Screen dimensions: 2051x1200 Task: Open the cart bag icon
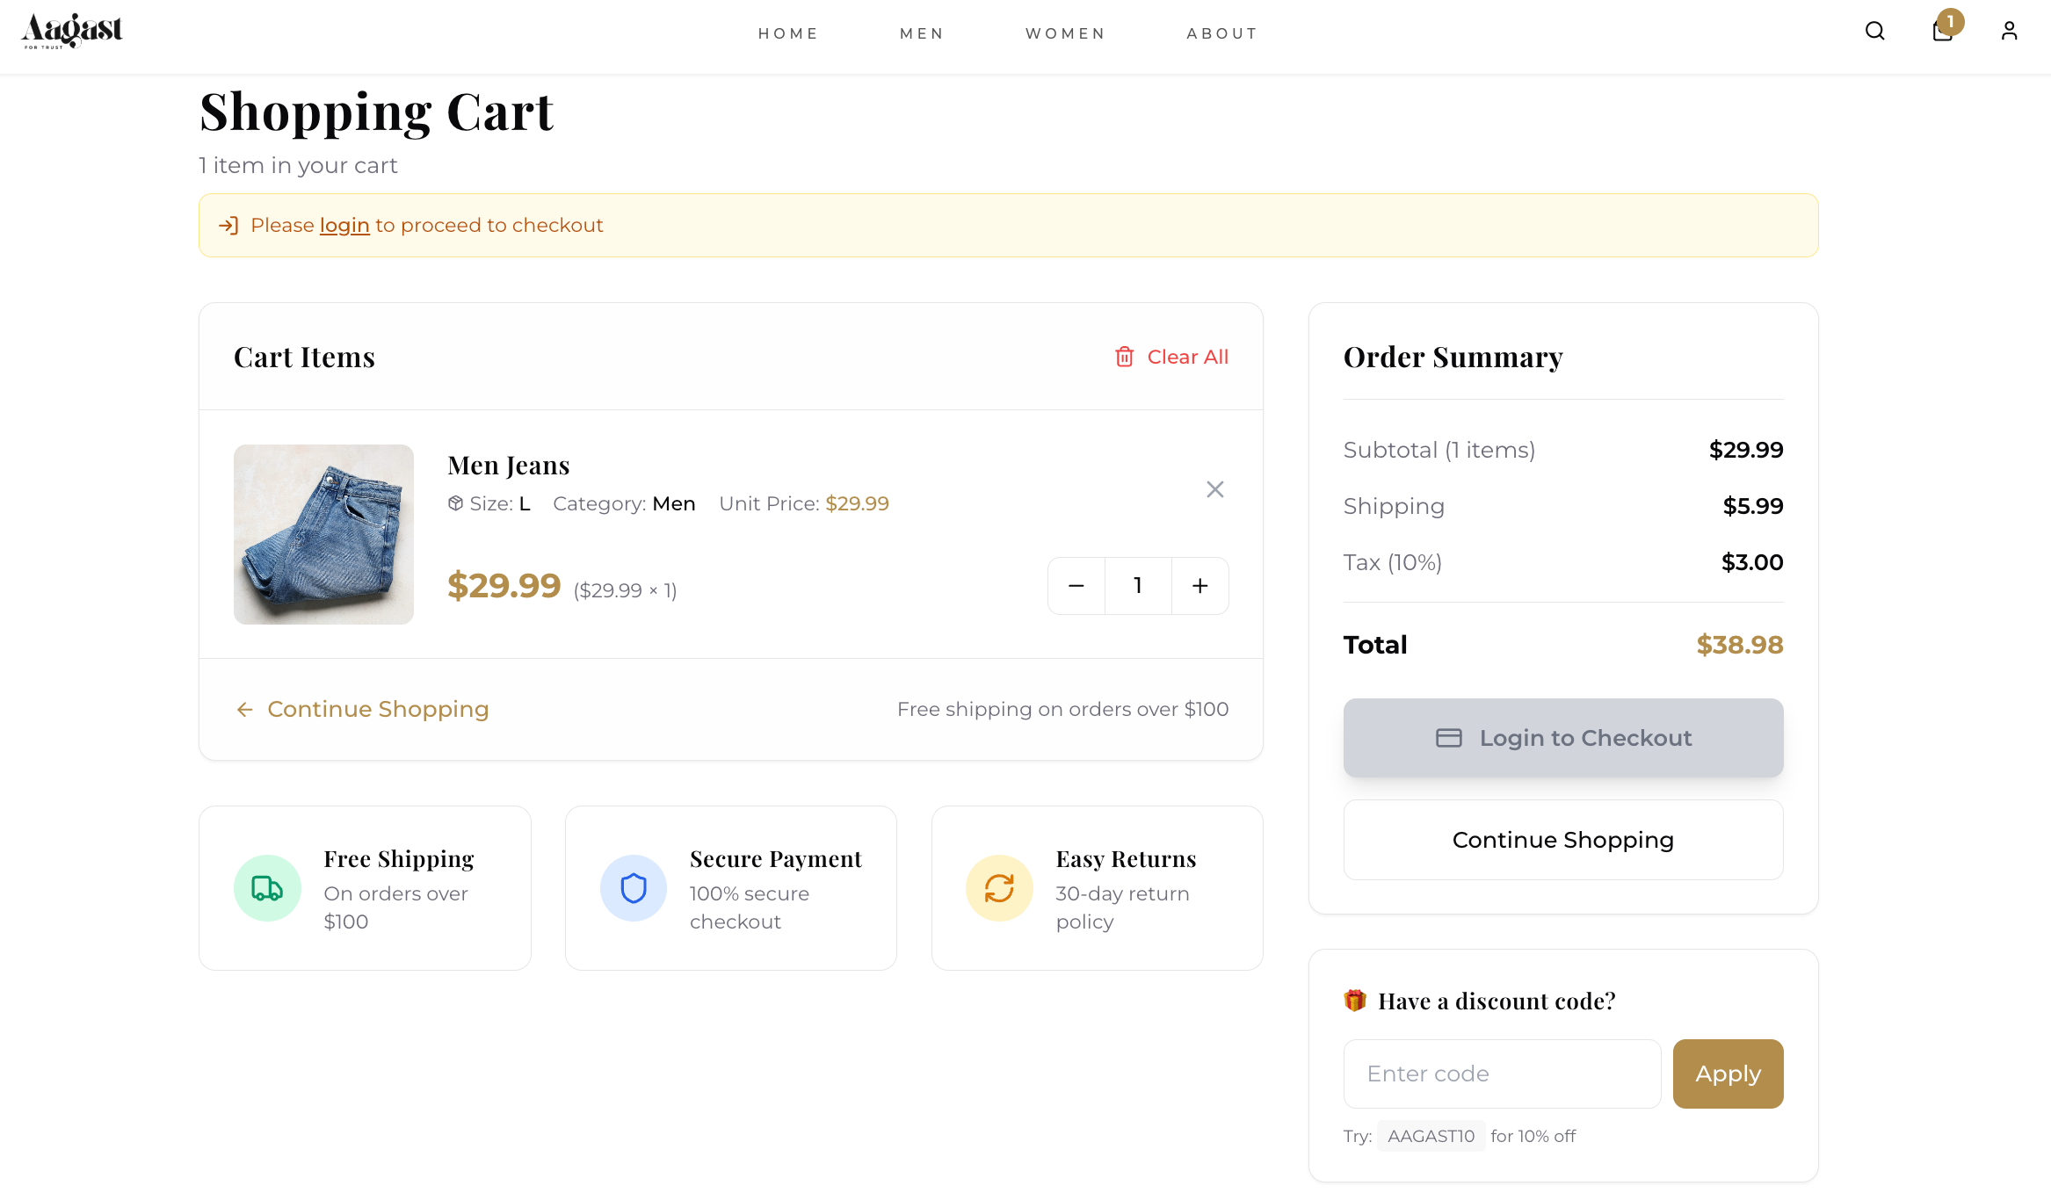[x=1942, y=32]
